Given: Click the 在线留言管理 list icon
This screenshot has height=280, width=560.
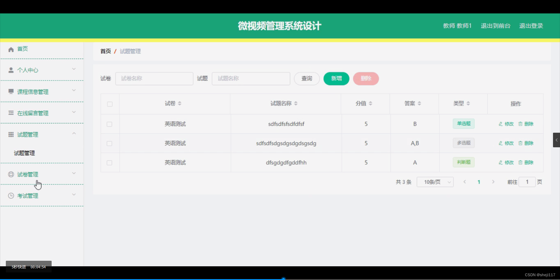Looking at the screenshot, I should [x=11, y=113].
